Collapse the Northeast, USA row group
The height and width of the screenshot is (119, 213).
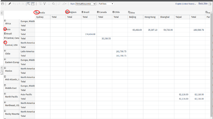coord(5,102)
